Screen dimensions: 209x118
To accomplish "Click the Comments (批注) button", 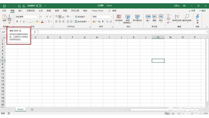I will tap(202, 11).
